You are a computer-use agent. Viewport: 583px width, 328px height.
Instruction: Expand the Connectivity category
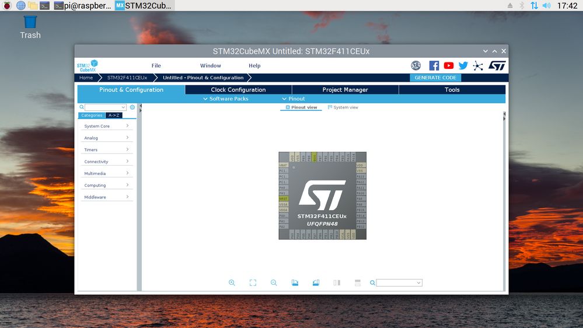pos(106,162)
